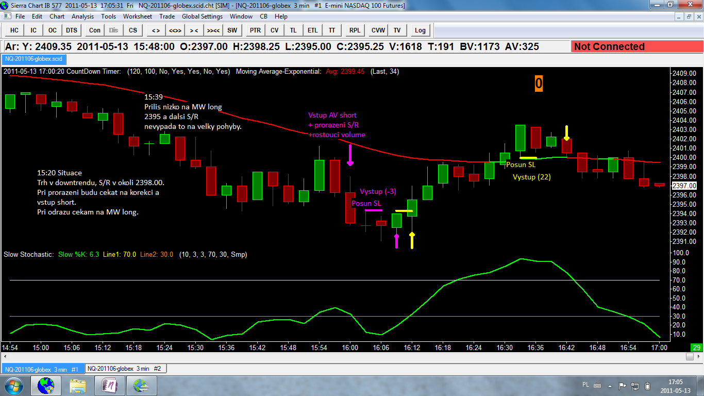Screen dimensions: 704x396
Task: Click the 'Vstup AV short' chart annotation
Action: tap(332, 115)
